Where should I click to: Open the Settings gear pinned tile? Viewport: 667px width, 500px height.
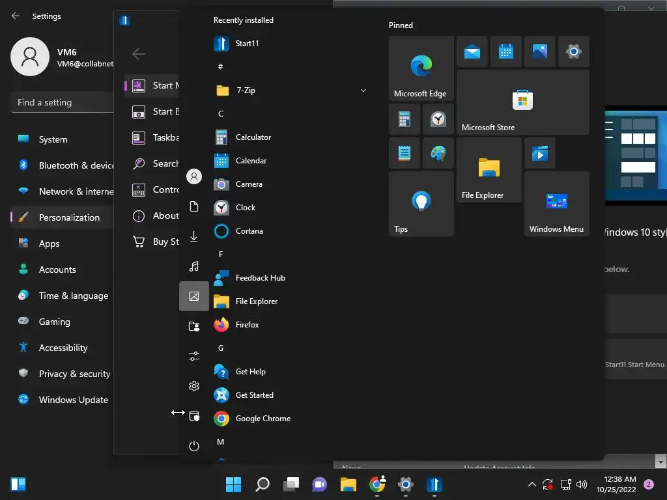click(x=574, y=51)
